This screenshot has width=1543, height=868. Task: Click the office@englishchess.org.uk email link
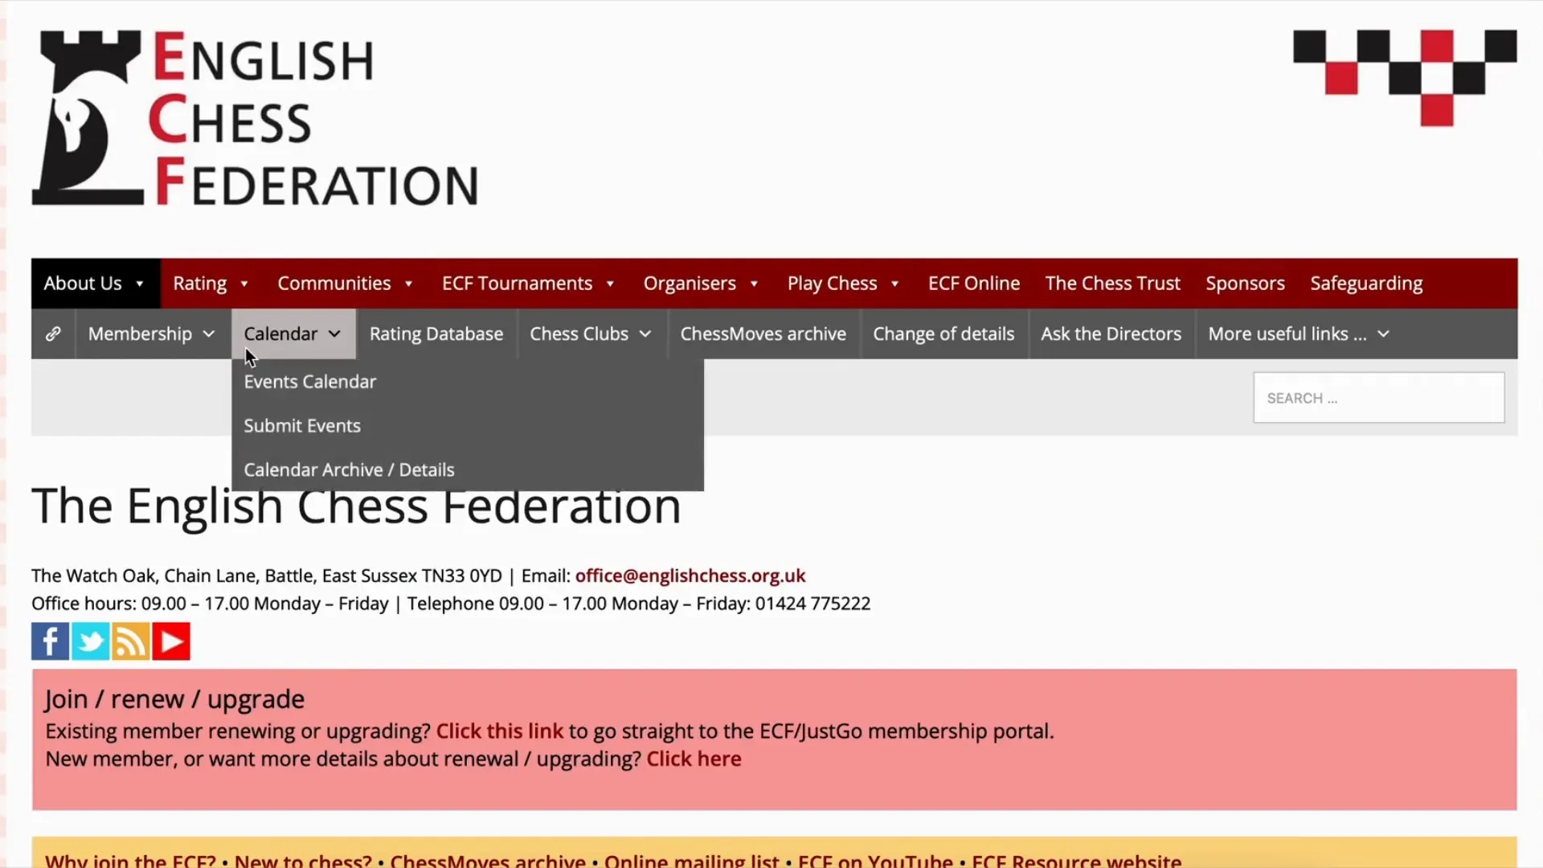click(690, 575)
